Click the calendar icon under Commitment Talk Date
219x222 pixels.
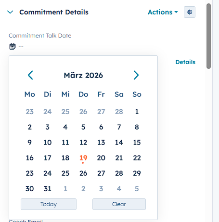click(13, 47)
